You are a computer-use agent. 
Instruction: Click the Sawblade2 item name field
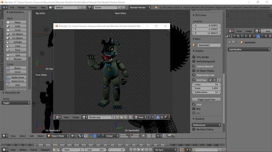(209, 45)
